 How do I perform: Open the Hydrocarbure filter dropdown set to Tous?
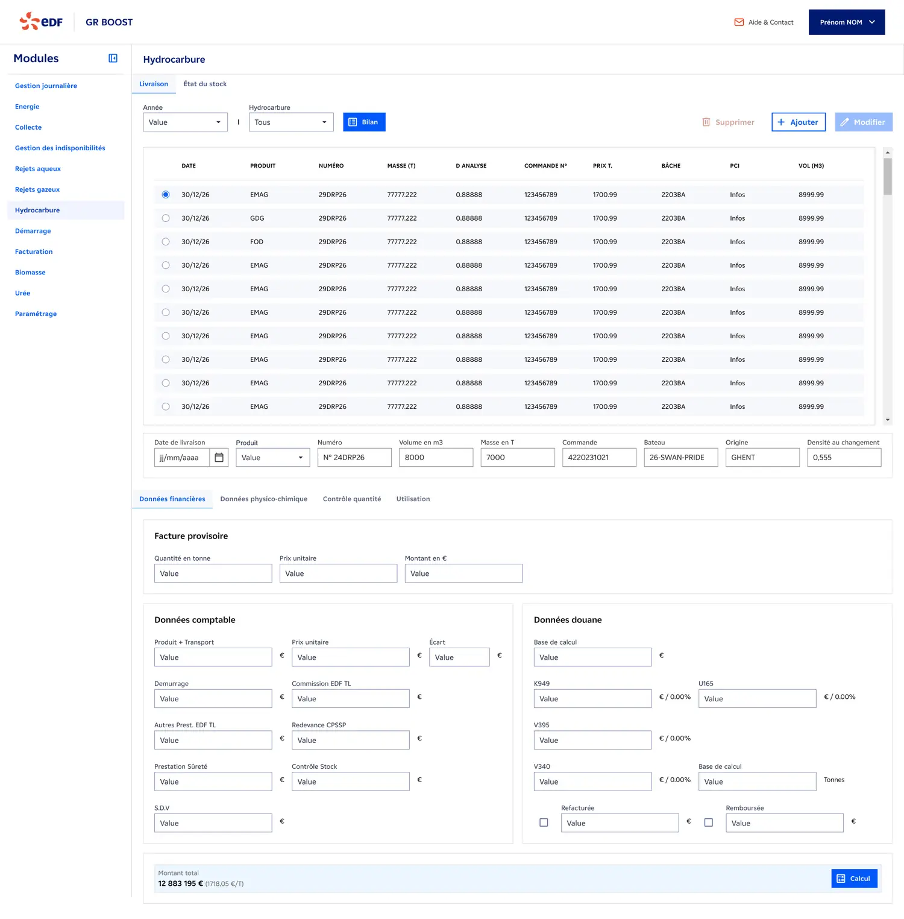291,122
